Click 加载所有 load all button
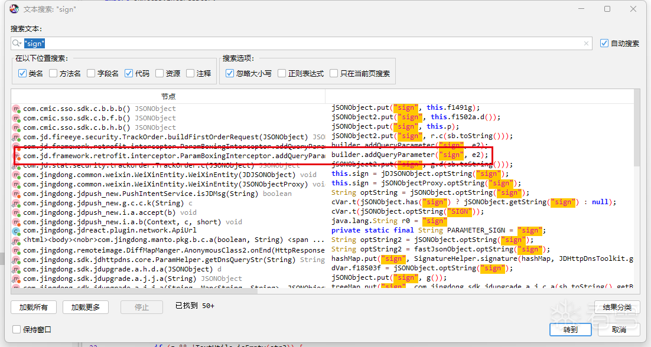 [34, 307]
